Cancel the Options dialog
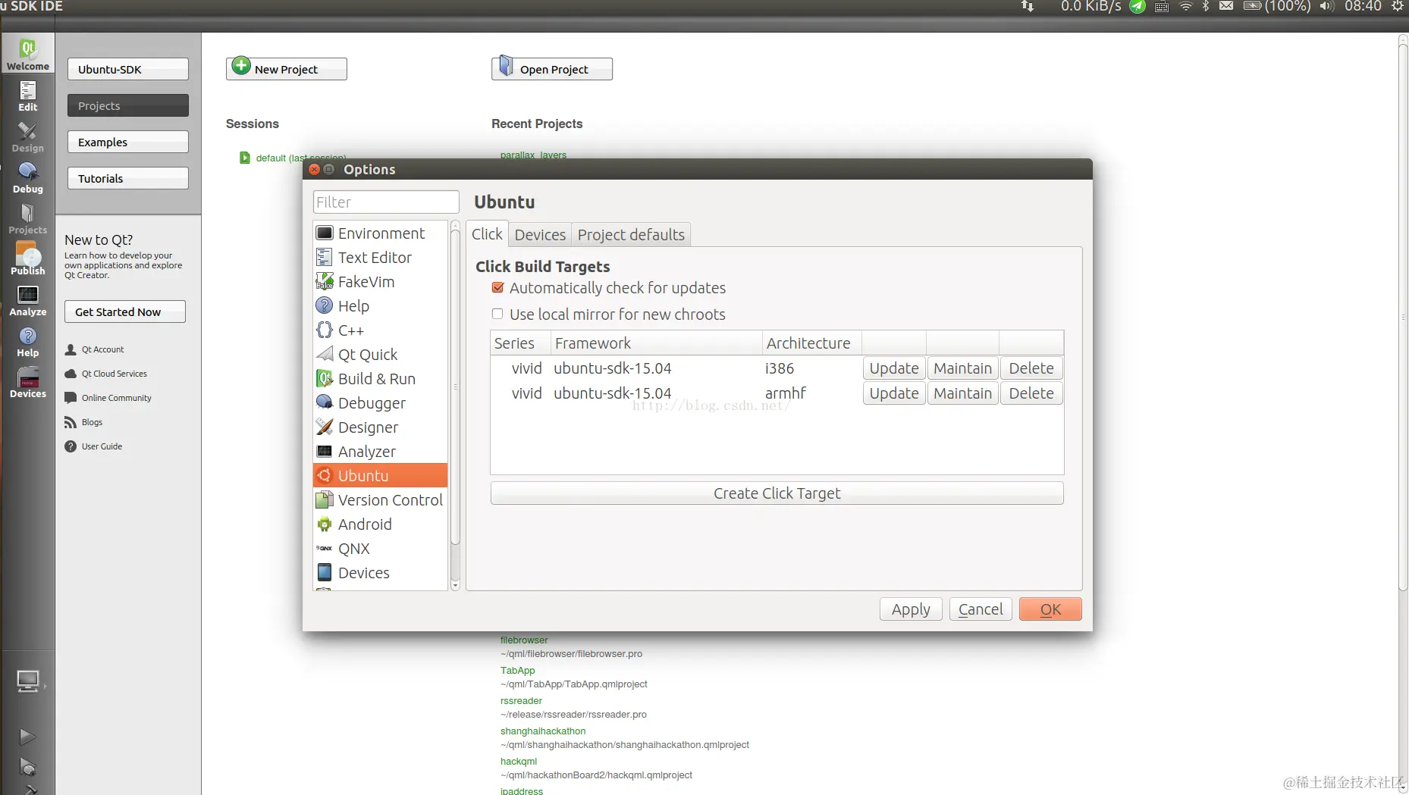Image resolution: width=1409 pixels, height=795 pixels. pyautogui.click(x=981, y=609)
